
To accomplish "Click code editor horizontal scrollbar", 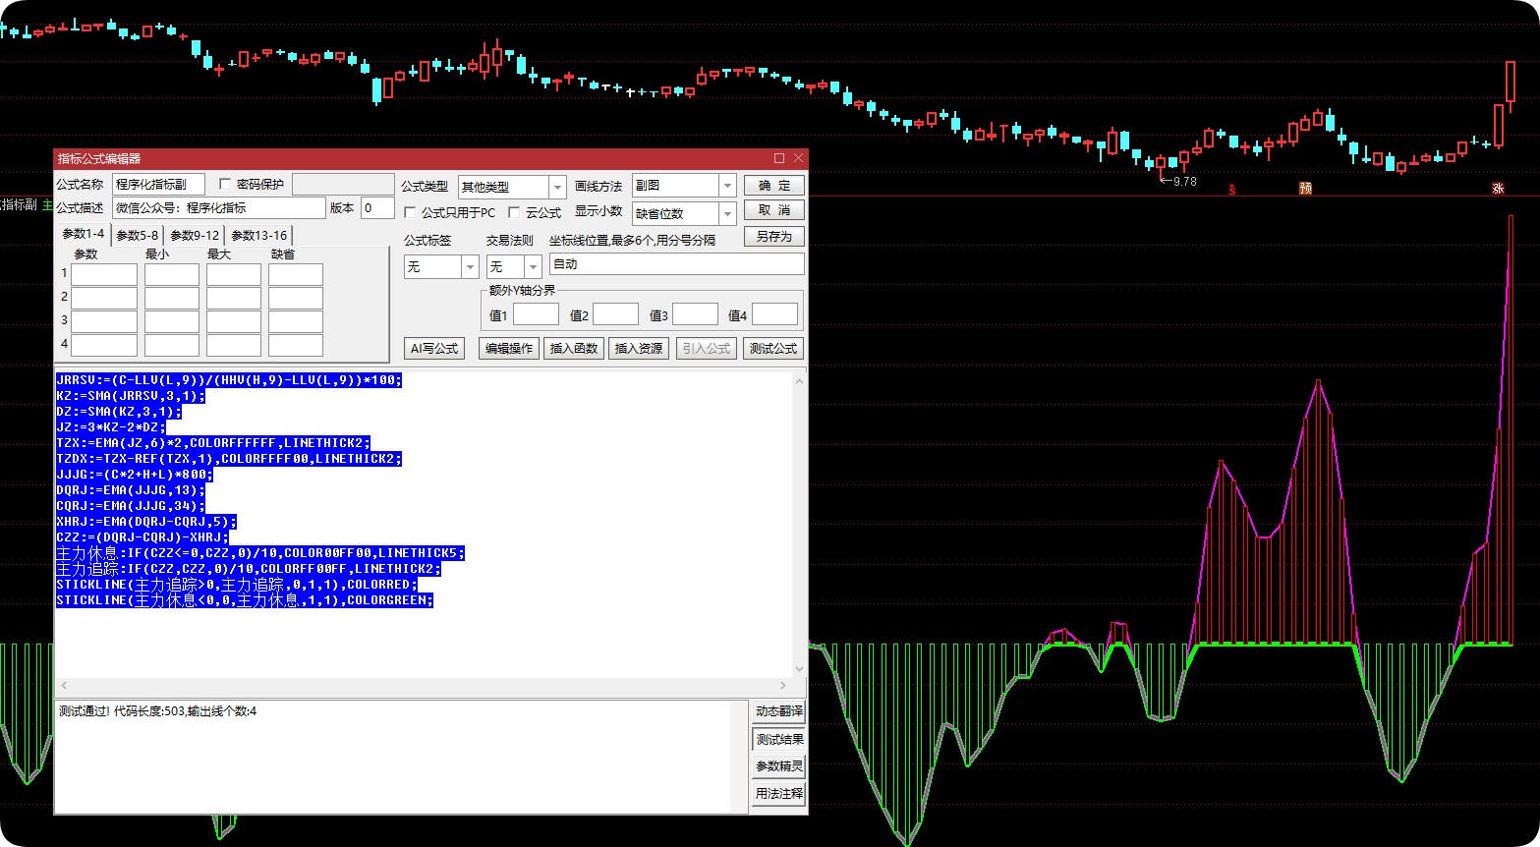I will 423,685.
